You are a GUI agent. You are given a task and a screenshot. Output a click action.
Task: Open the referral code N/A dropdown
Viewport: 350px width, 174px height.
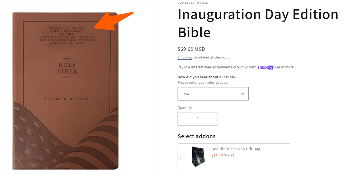point(213,94)
